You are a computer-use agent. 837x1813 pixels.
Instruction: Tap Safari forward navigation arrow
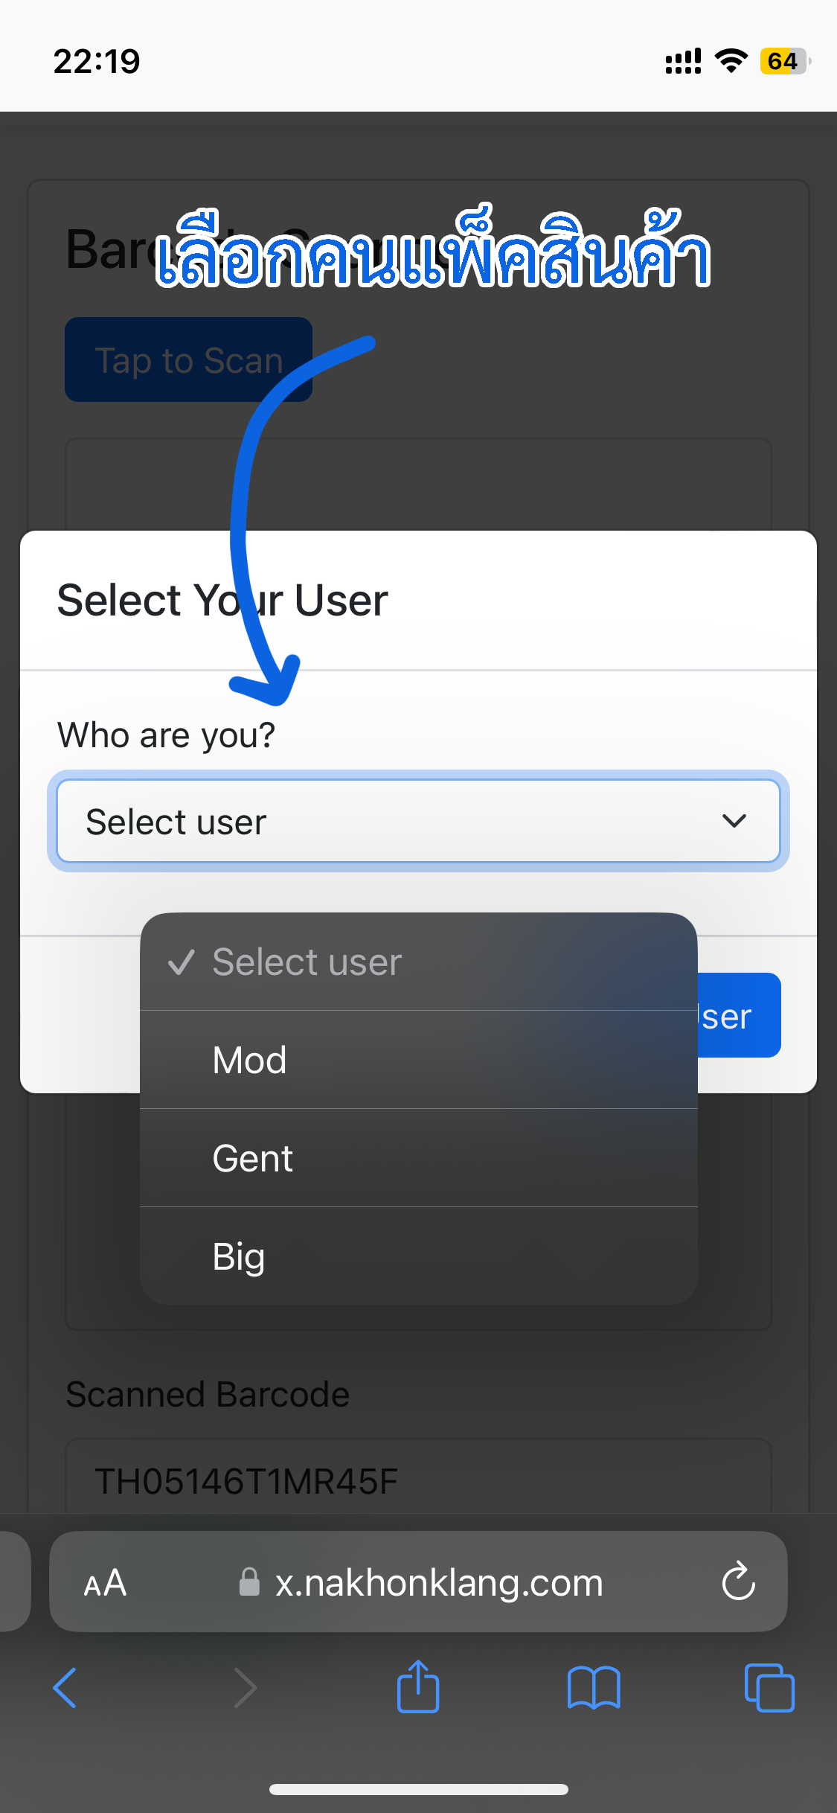click(245, 1688)
